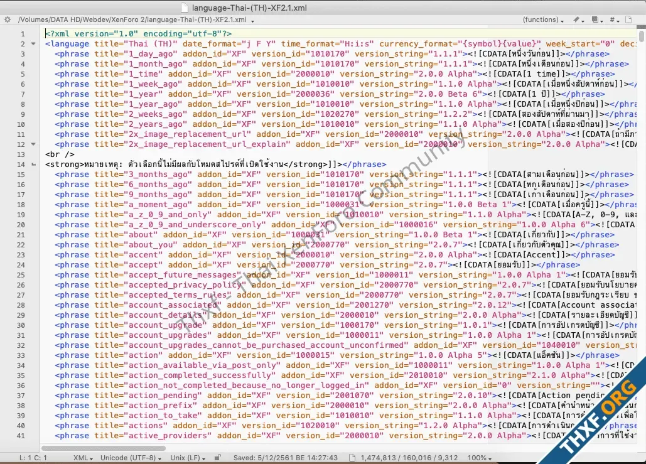Open the 100% magnification popup

[x=480, y=457]
